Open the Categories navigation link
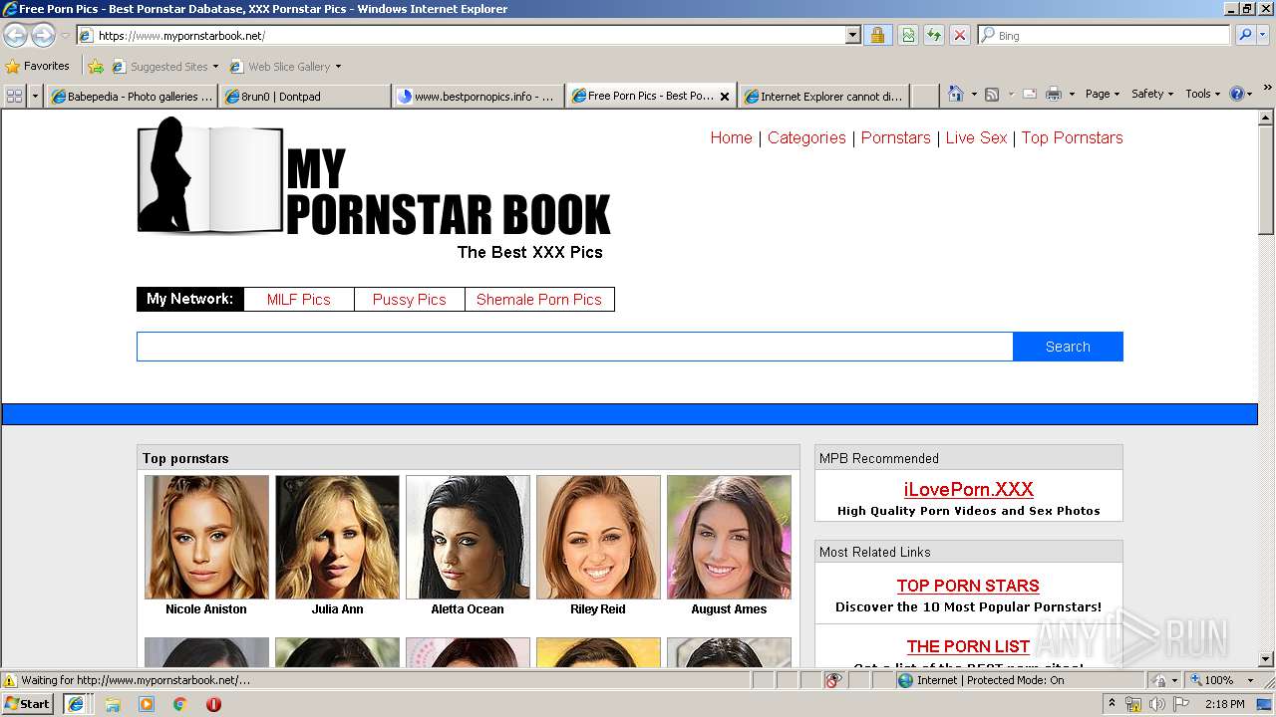Viewport: 1276px width, 717px height. point(806,137)
